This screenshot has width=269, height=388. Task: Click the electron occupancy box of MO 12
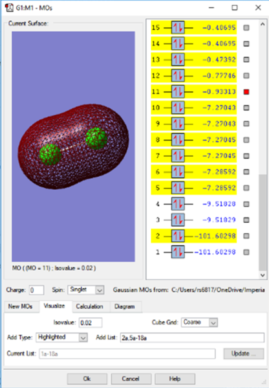point(178,76)
